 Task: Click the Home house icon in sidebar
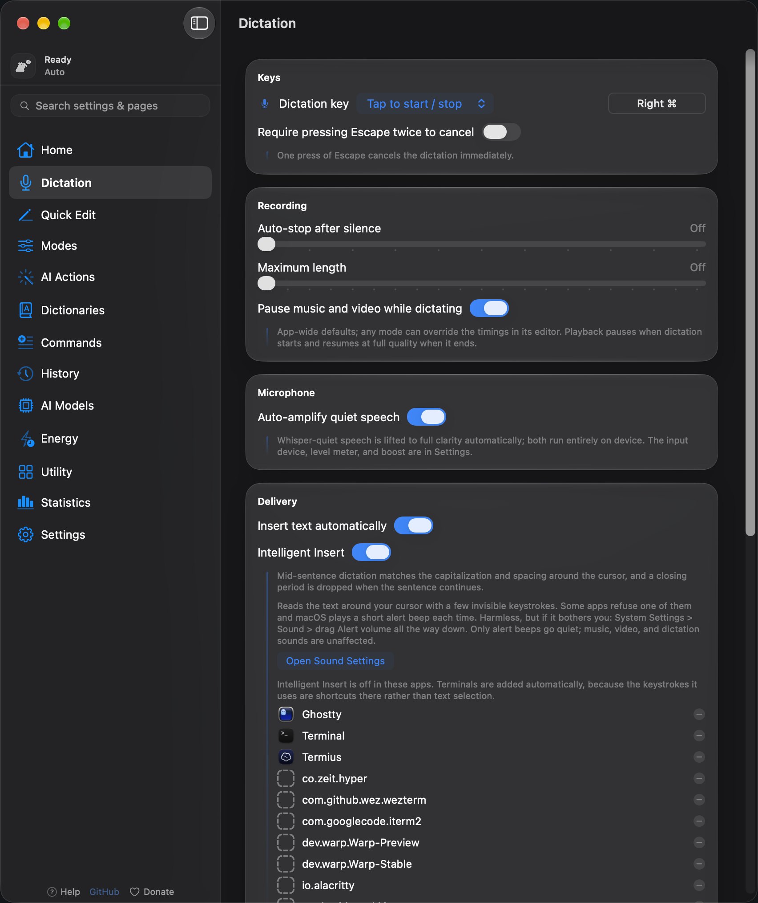pos(25,150)
